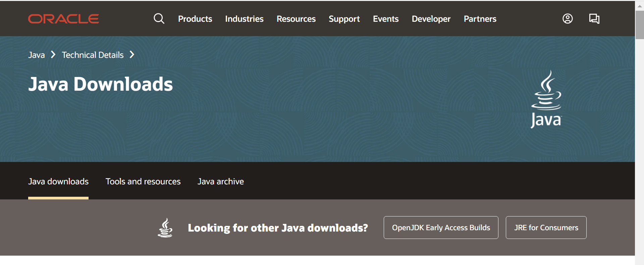The image size is (644, 265).
Task: Click the scrollbar up arrow
Action: pos(640,6)
